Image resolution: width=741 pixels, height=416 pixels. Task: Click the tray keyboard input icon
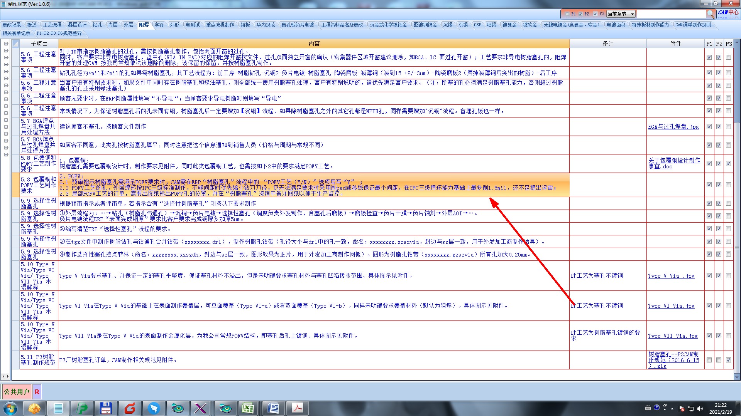(x=648, y=408)
